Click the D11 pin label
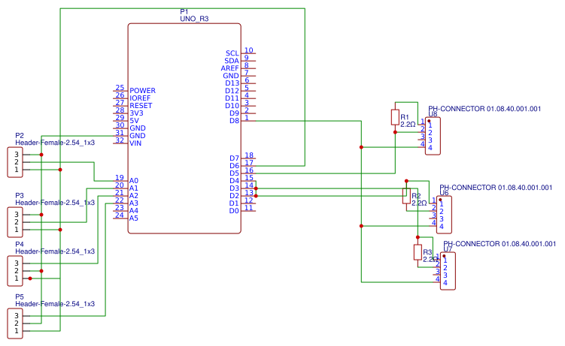Viewport: 565px width, 346px height. tap(232, 98)
